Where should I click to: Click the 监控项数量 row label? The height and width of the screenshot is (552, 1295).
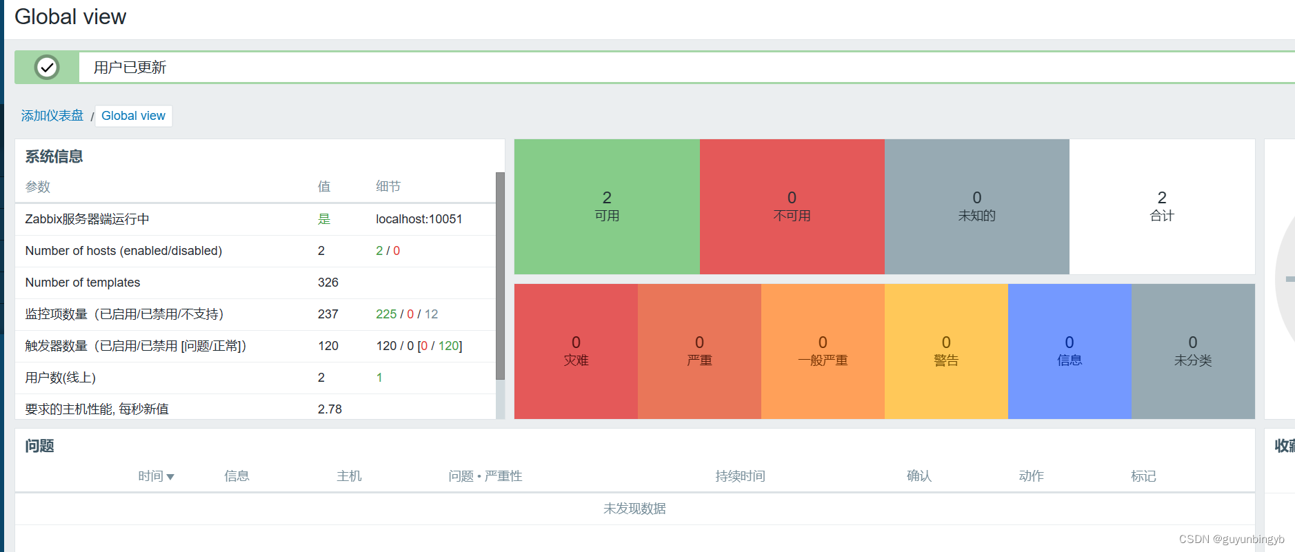pyautogui.click(x=125, y=314)
